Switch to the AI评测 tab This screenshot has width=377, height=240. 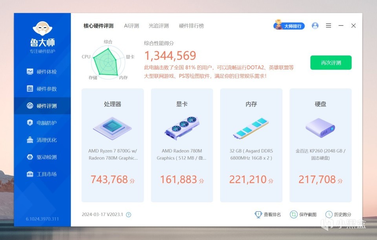coord(132,26)
